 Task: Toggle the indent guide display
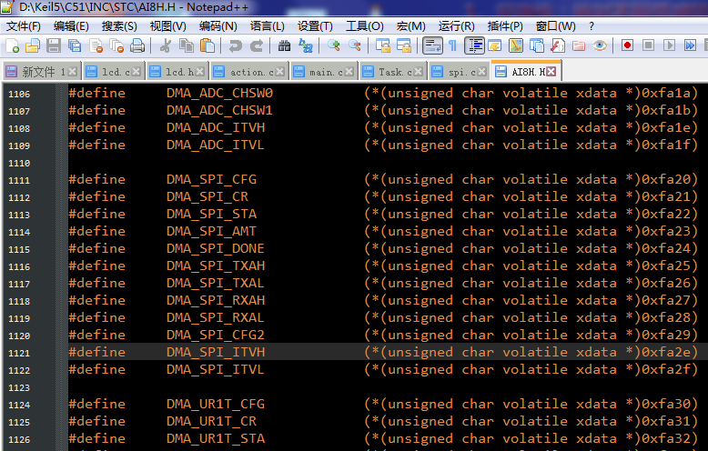tap(474, 46)
